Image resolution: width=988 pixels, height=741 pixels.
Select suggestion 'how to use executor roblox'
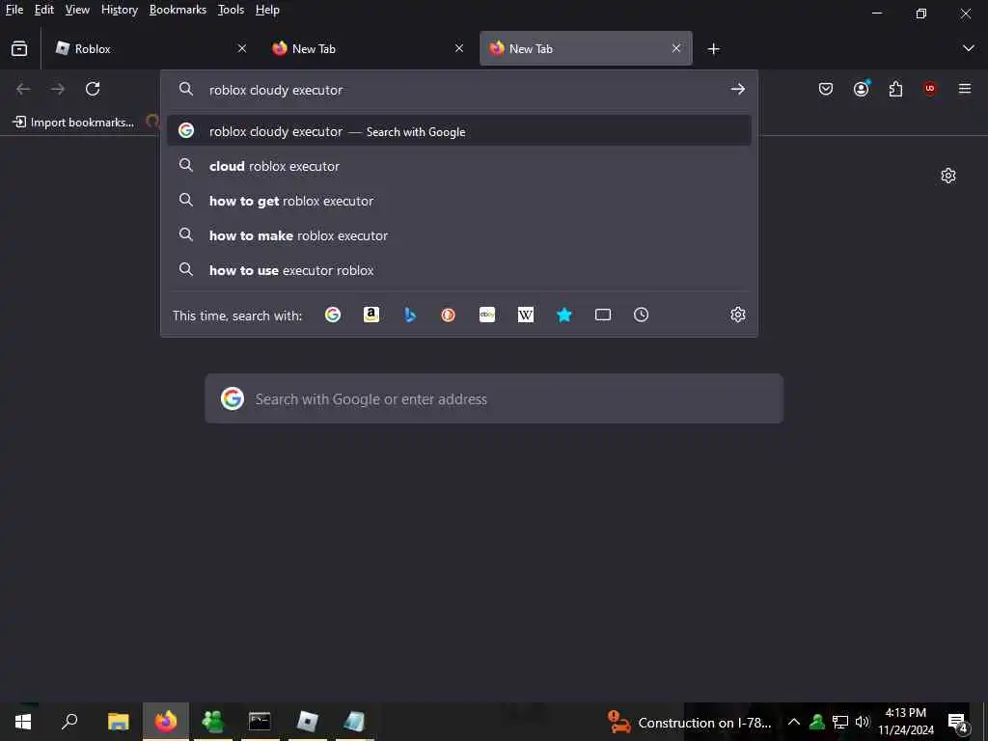pyautogui.click(x=458, y=270)
